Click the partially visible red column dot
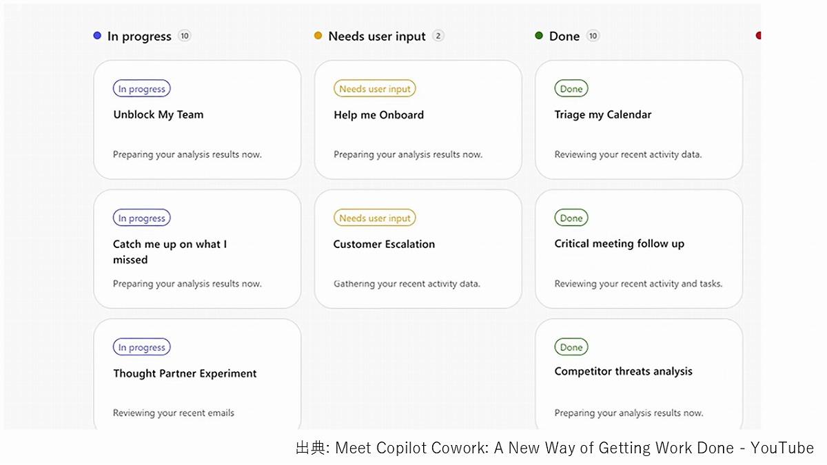The width and height of the screenshot is (827, 465). coord(758,36)
